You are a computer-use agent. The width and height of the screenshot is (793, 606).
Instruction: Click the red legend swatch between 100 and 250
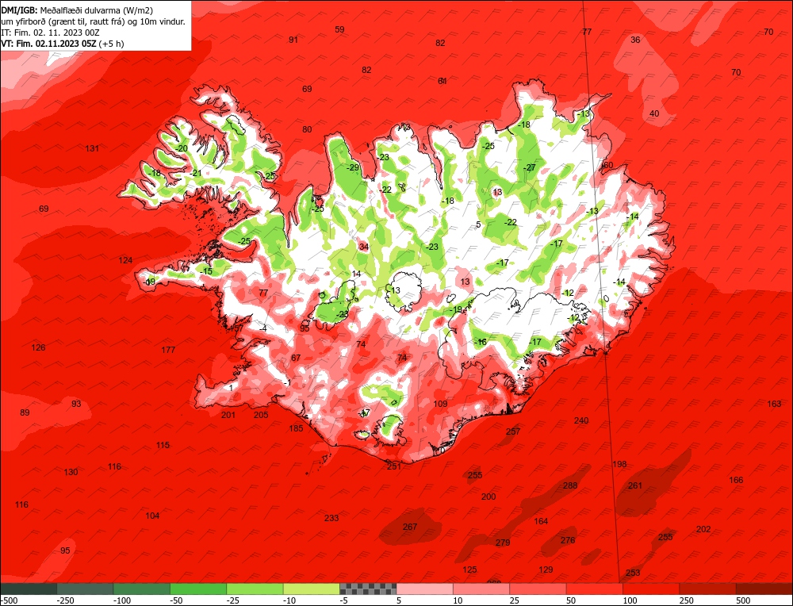click(x=651, y=589)
